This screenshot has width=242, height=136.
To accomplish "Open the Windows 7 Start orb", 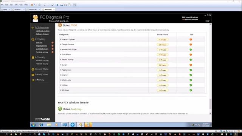I will pyautogui.click(x=33, y=125).
